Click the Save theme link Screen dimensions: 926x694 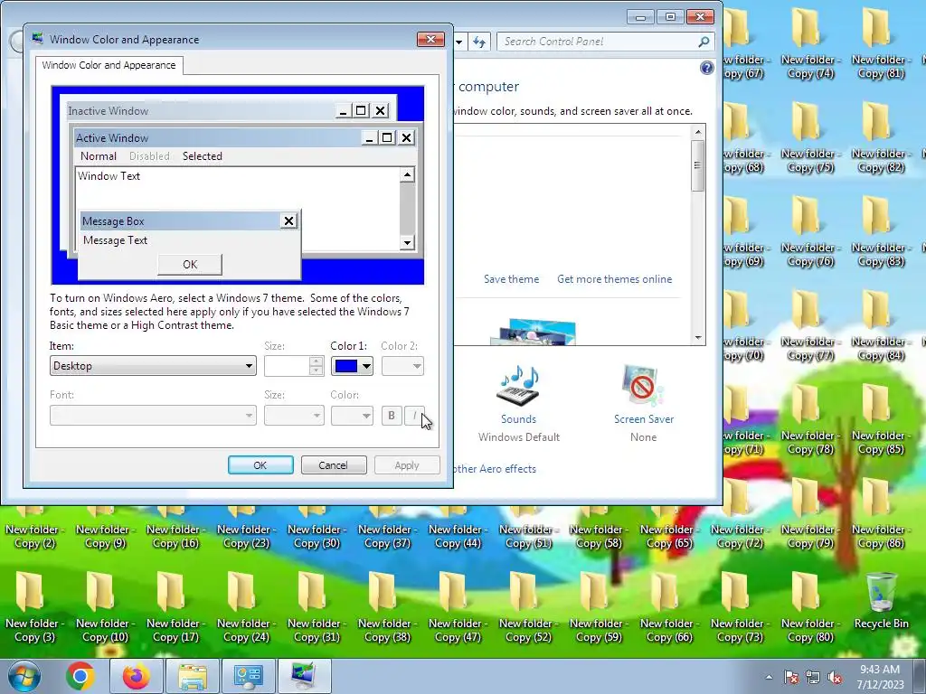512,279
